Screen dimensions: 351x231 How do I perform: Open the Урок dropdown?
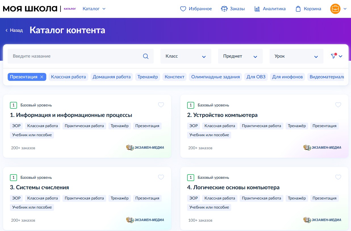click(296, 56)
